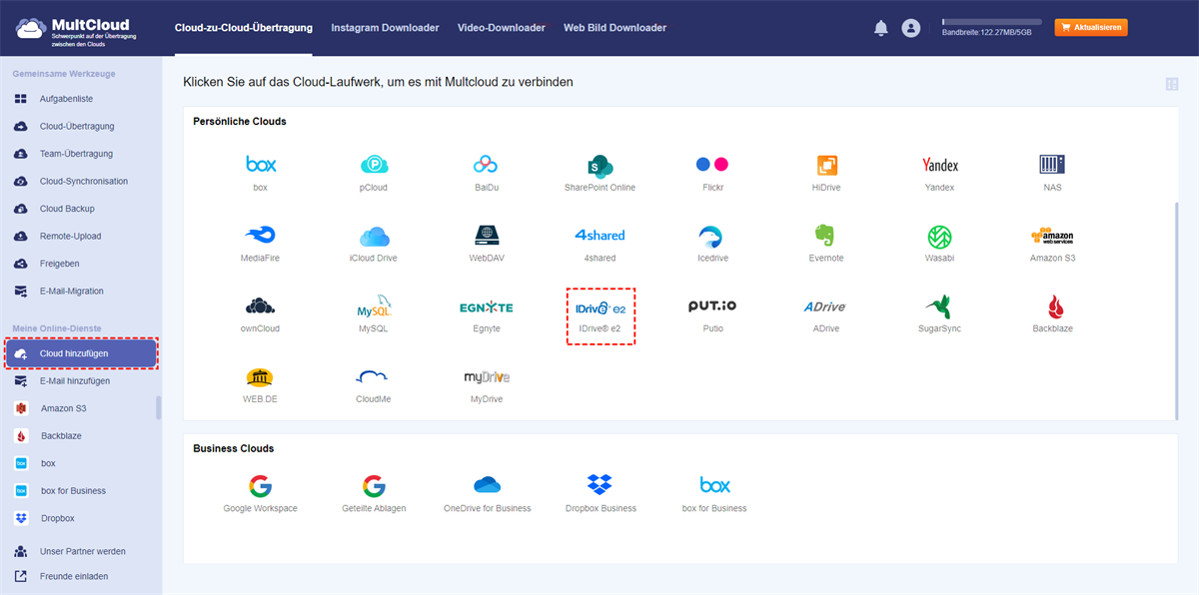1199x595 pixels.
Task: Select the ownCloud icon
Action: coord(260,305)
